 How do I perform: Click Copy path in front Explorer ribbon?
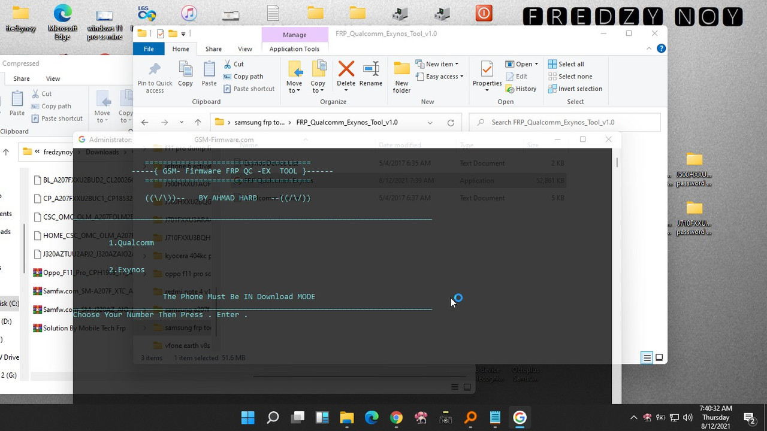point(243,77)
